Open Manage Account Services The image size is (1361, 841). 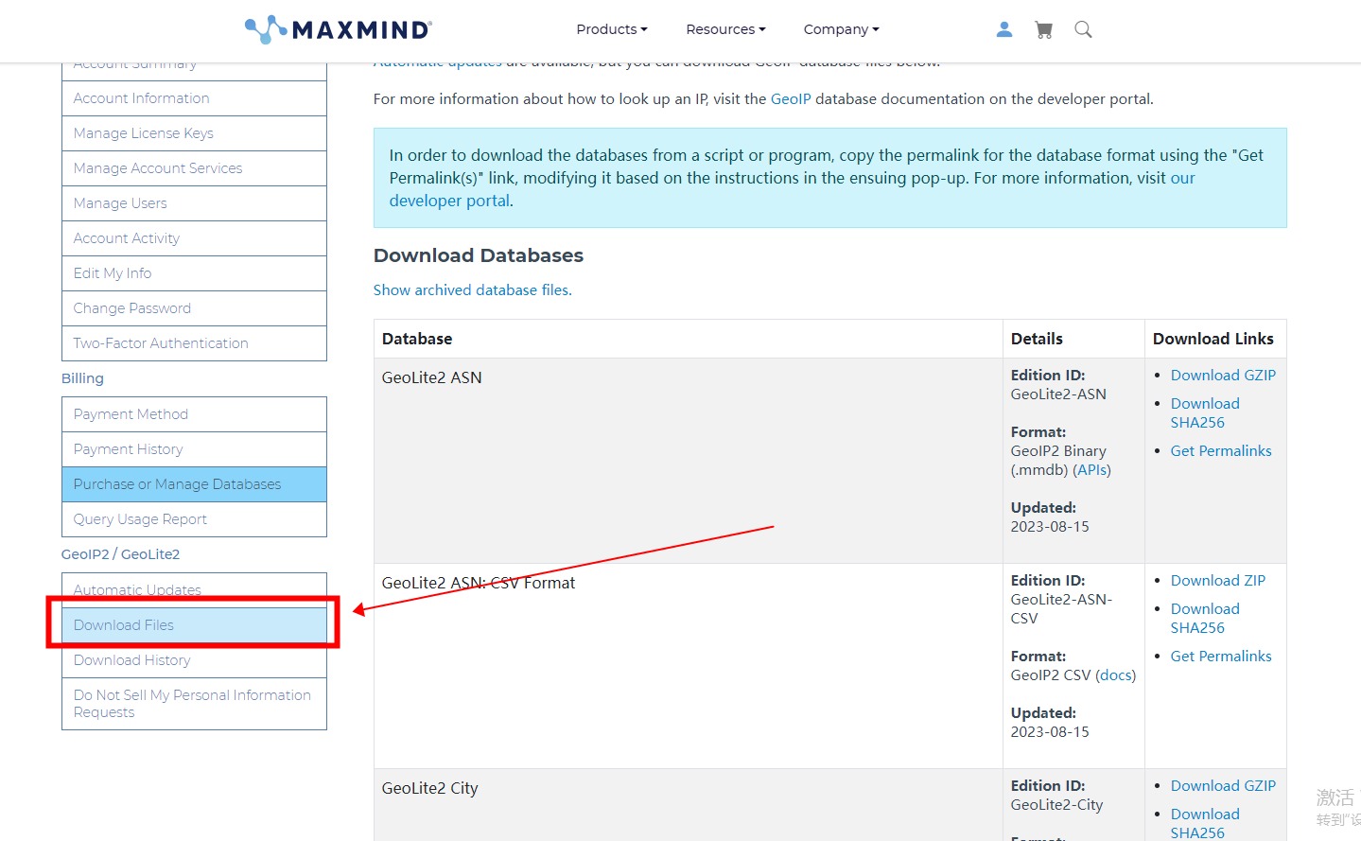click(194, 168)
